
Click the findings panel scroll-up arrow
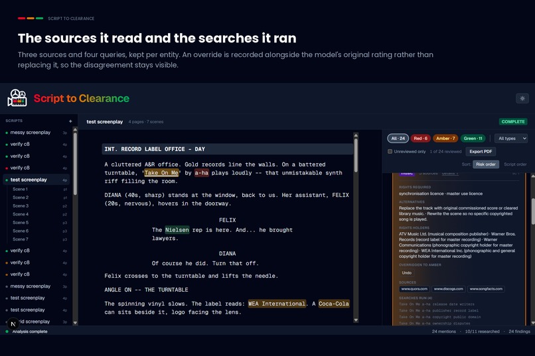tap(532, 176)
